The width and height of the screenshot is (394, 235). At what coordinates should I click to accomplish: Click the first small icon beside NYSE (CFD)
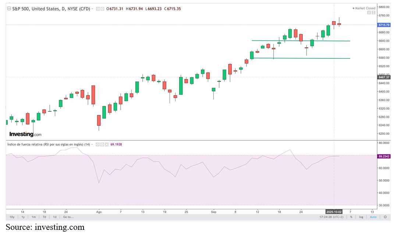(97, 9)
